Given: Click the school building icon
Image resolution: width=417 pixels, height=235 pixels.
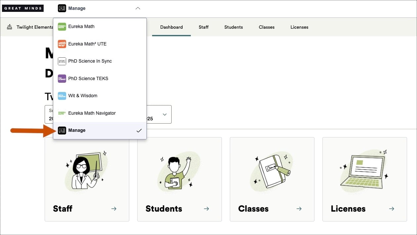Looking at the screenshot, I should 10,27.
